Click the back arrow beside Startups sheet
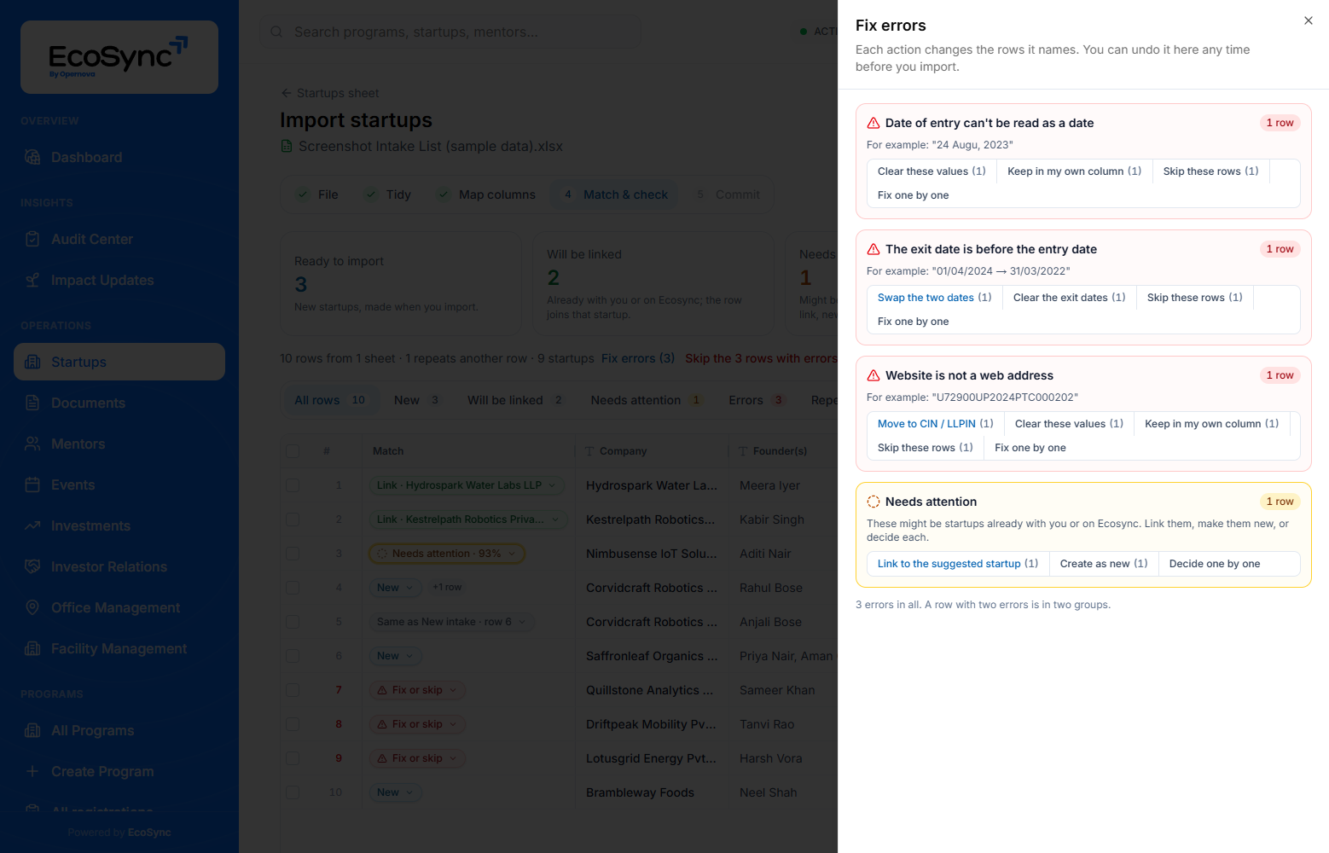 [286, 93]
